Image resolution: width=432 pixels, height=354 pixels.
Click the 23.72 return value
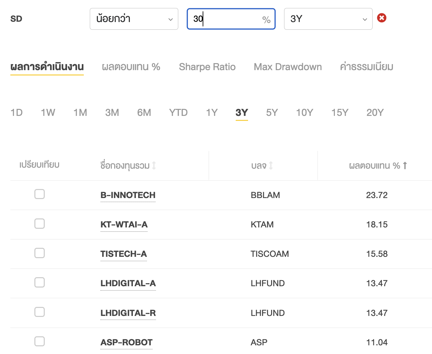click(x=377, y=195)
